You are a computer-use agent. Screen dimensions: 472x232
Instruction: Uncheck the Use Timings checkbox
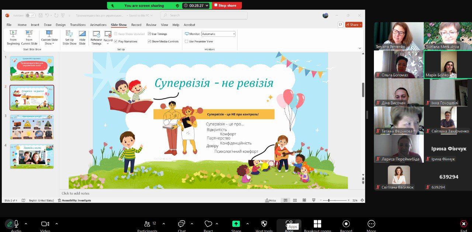(x=150, y=34)
